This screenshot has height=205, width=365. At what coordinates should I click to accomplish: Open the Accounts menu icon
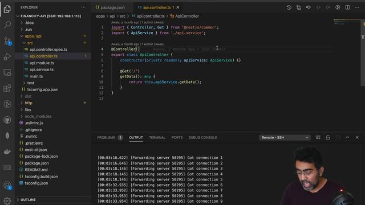7,186
